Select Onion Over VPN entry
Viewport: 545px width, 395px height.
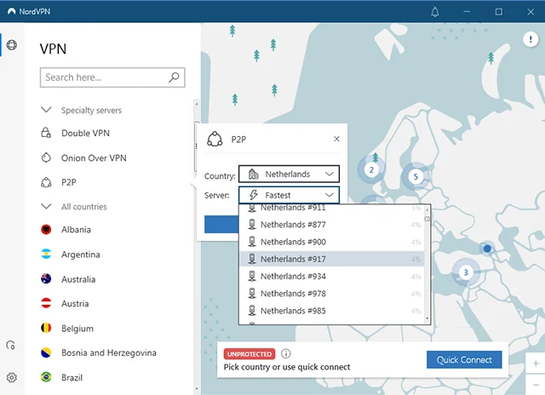tap(94, 158)
